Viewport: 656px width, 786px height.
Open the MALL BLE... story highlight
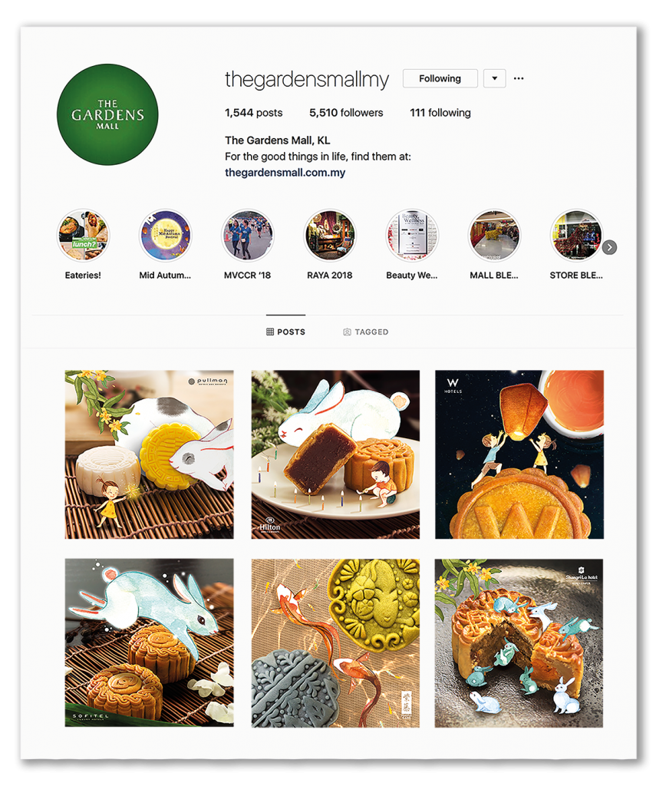pyautogui.click(x=494, y=236)
